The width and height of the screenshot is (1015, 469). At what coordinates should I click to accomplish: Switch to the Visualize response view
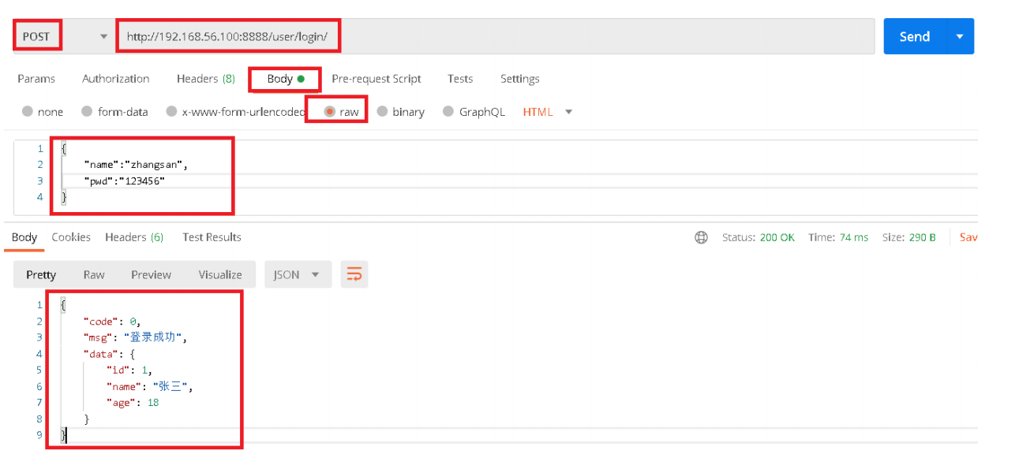click(x=219, y=274)
